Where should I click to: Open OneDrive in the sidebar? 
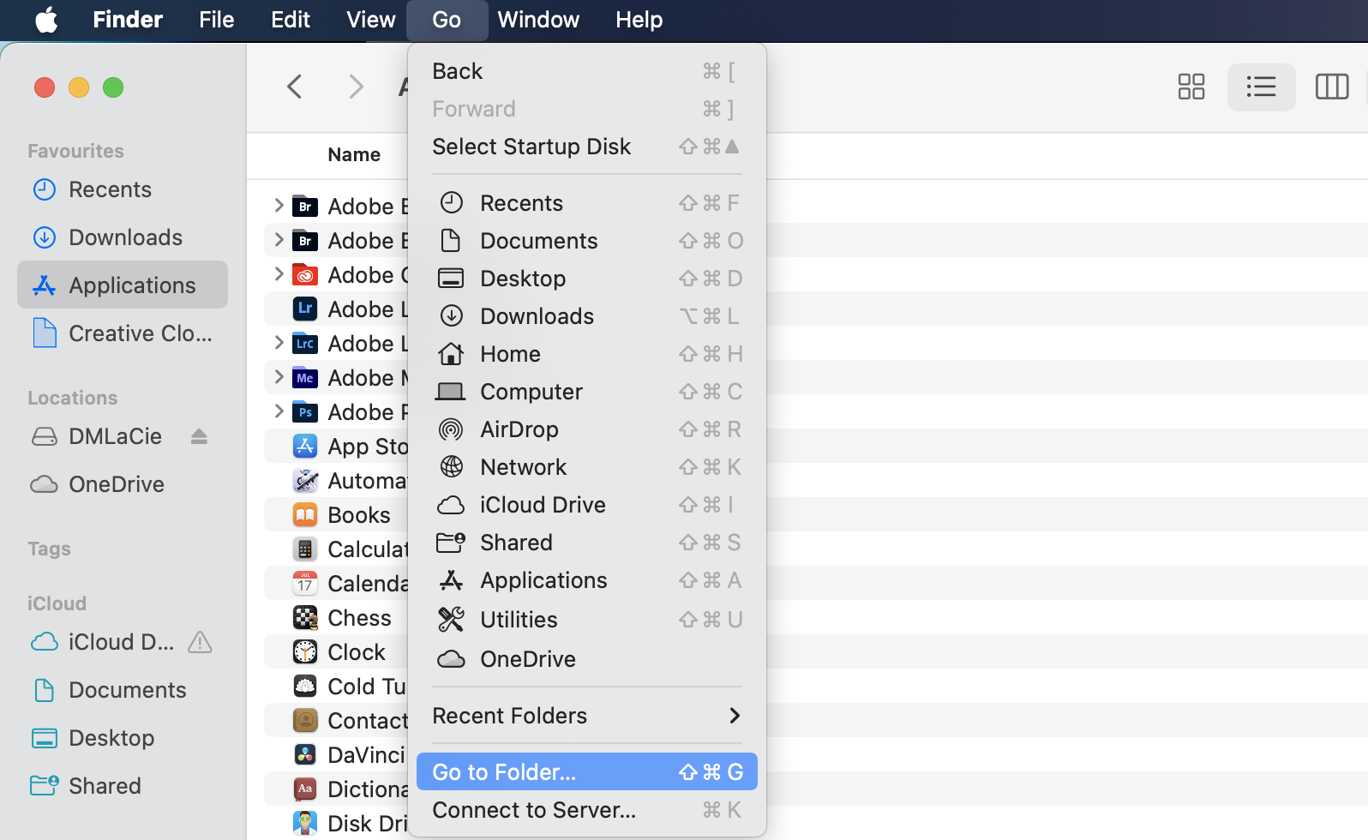pyautogui.click(x=123, y=484)
